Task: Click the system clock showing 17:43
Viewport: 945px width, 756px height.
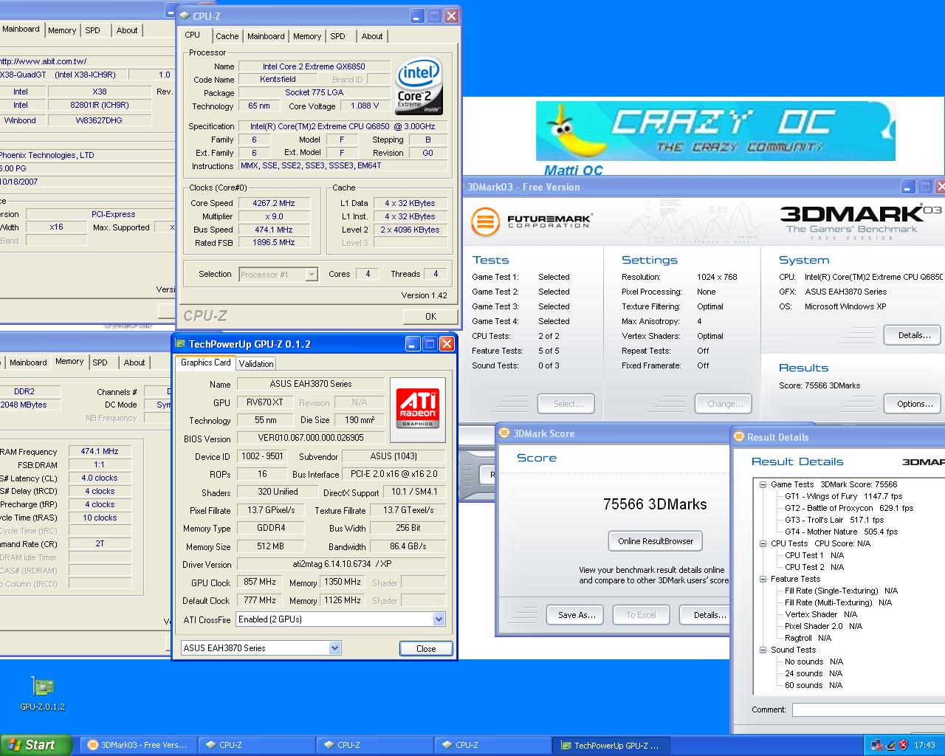Action: [x=924, y=745]
